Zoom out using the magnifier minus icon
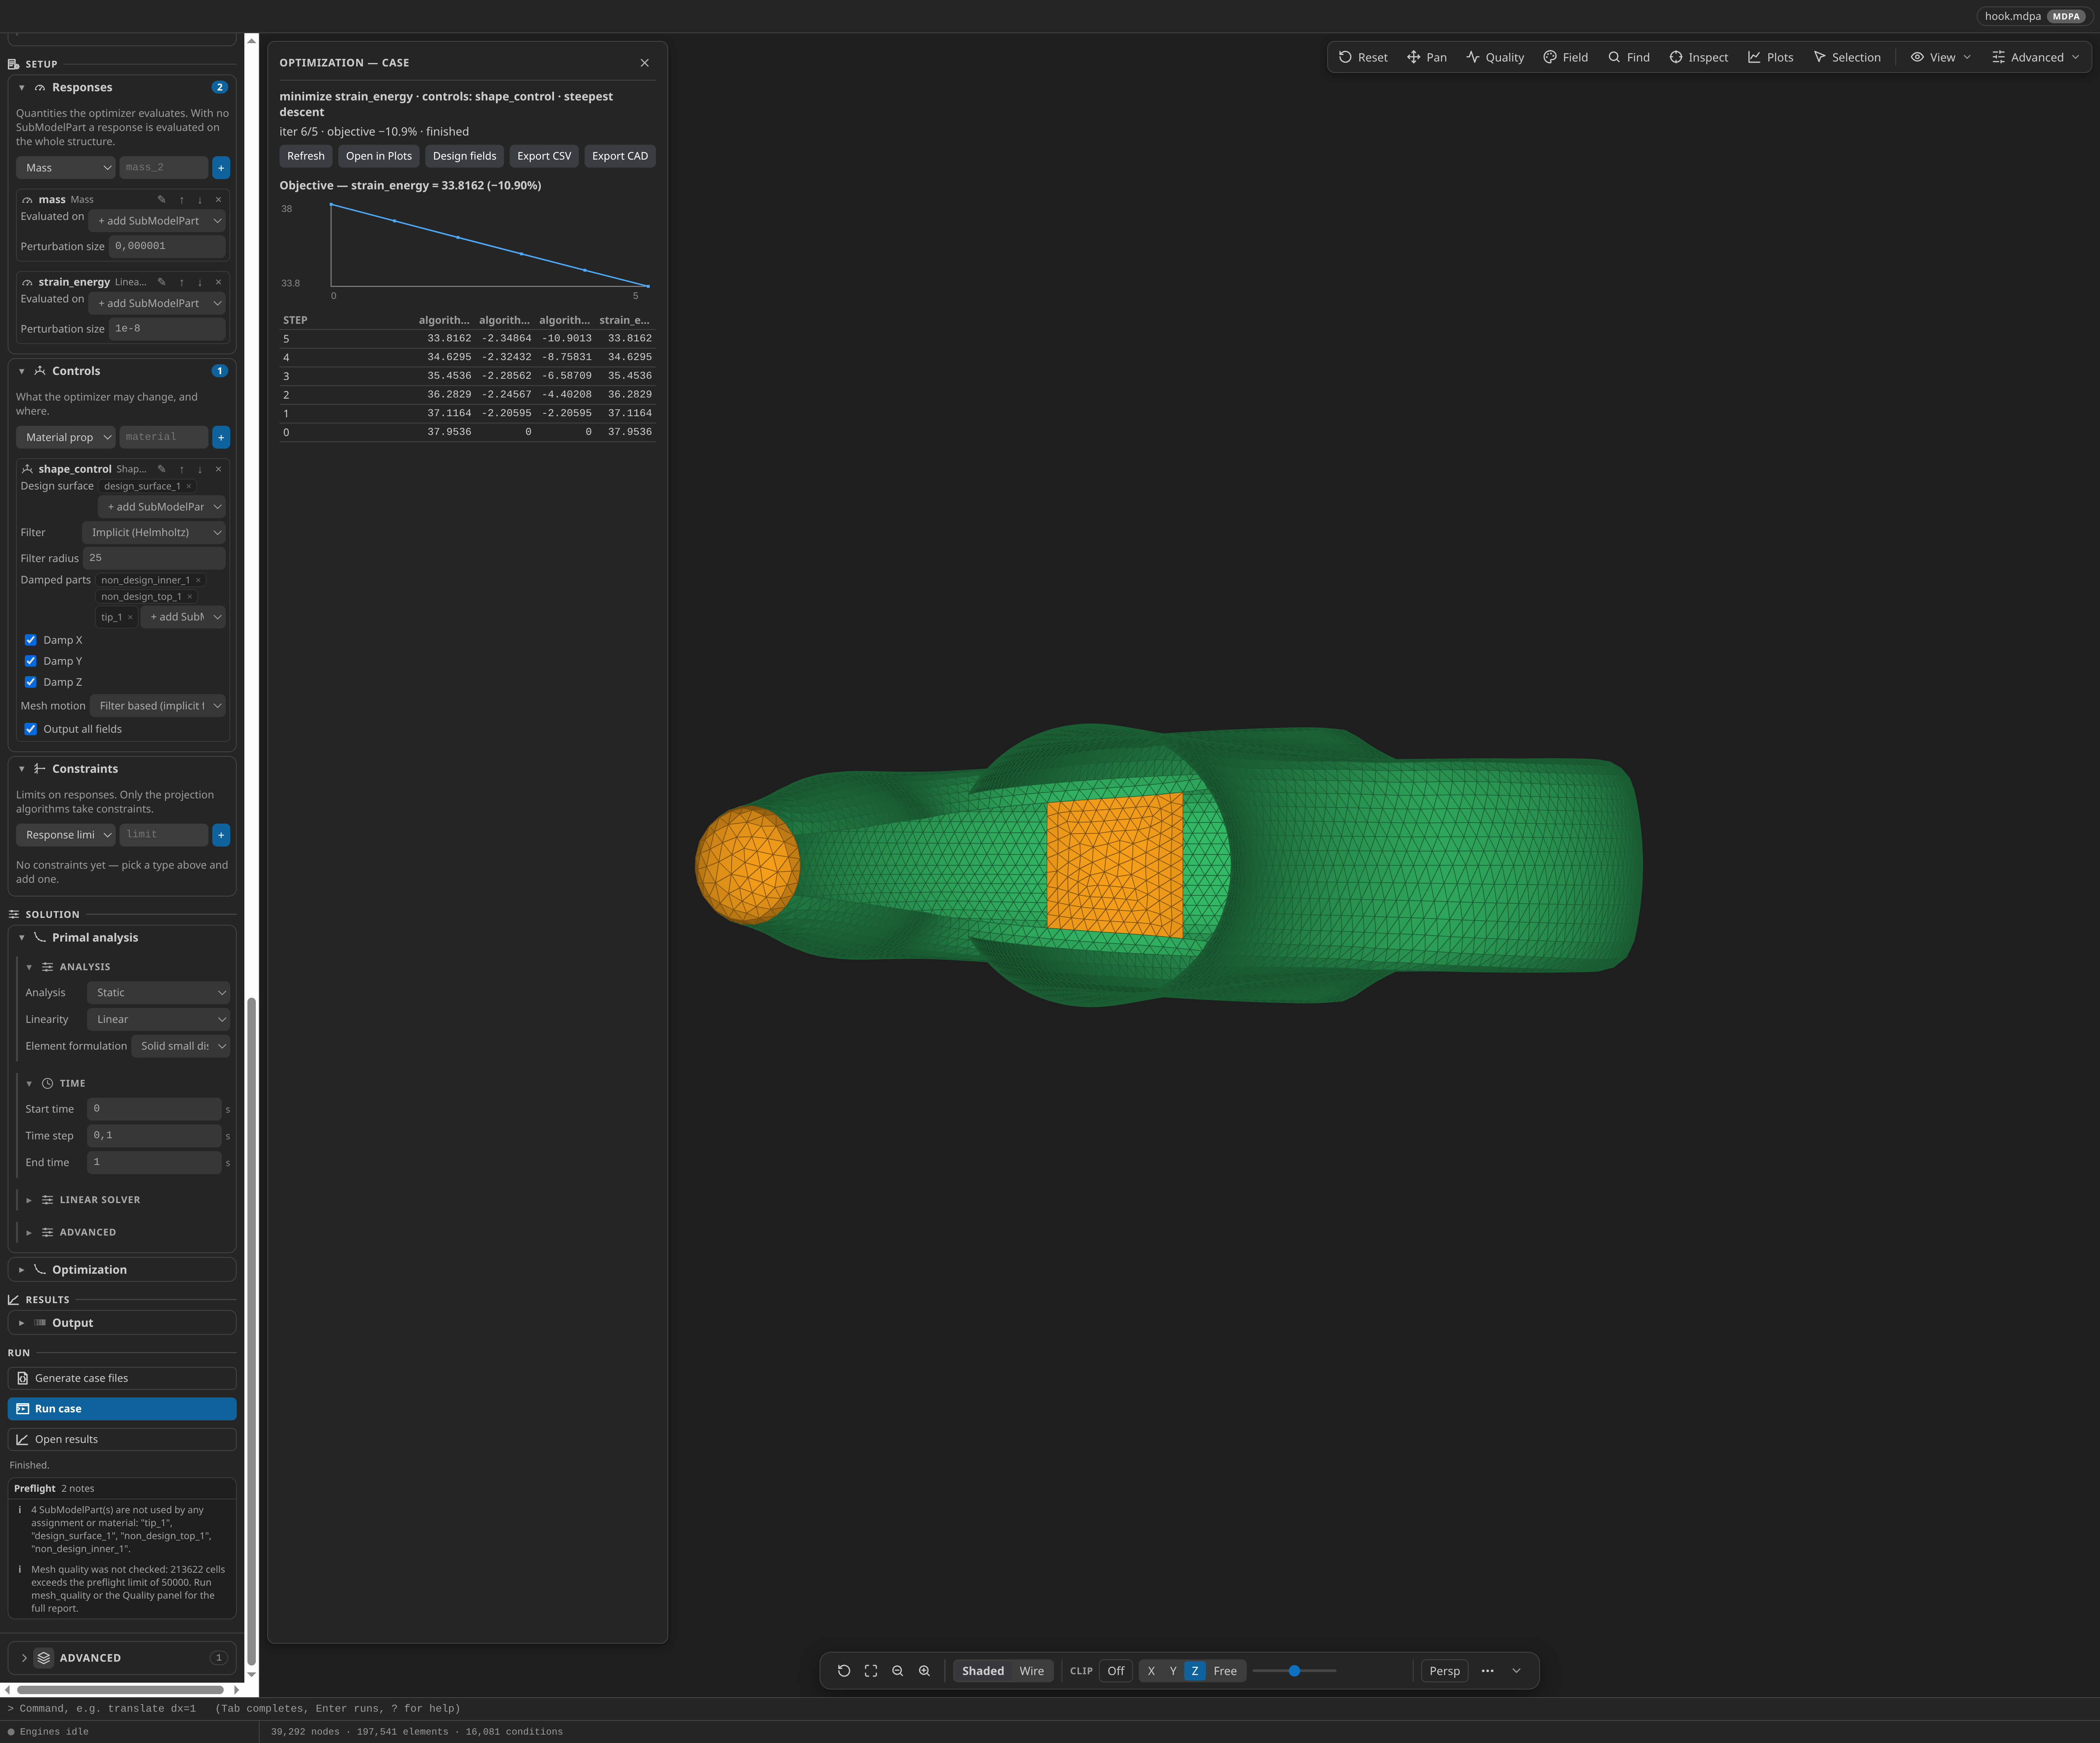The width and height of the screenshot is (2100, 1743). [x=898, y=1671]
